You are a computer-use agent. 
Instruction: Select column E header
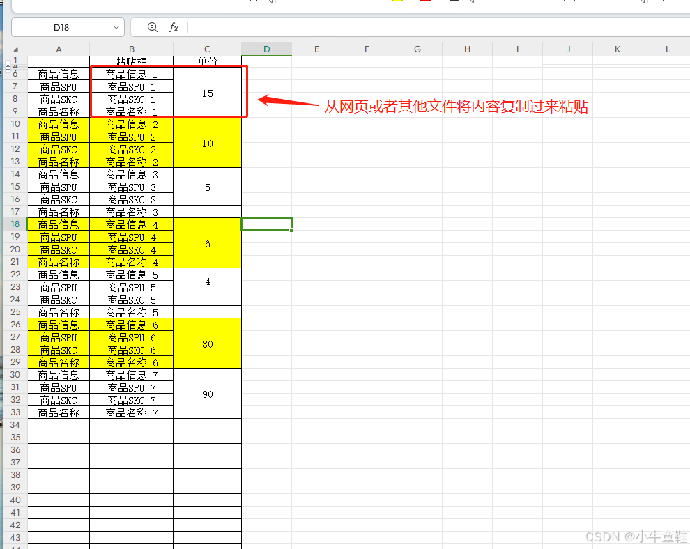317,49
